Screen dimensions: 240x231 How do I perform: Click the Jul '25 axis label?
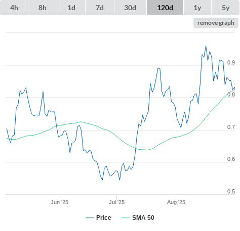116,202
